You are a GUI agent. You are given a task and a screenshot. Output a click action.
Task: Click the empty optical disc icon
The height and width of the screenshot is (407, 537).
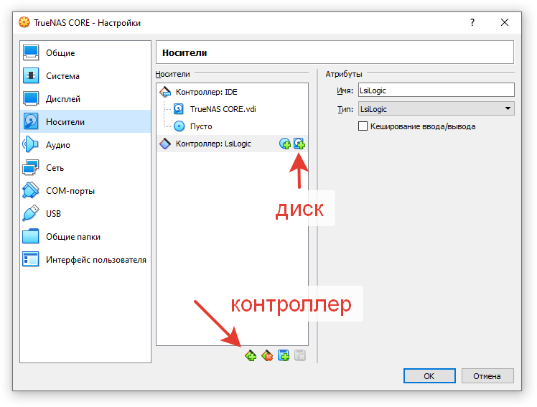[x=179, y=126]
